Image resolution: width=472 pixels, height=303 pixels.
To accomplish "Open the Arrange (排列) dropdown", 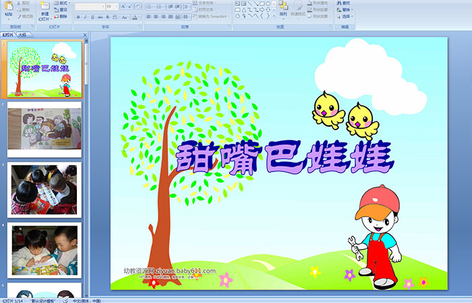I will tap(283, 9).
